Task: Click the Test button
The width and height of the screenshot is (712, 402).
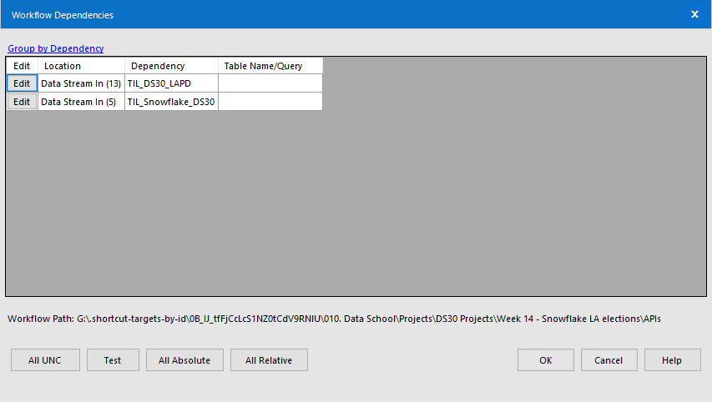Action: pos(113,359)
